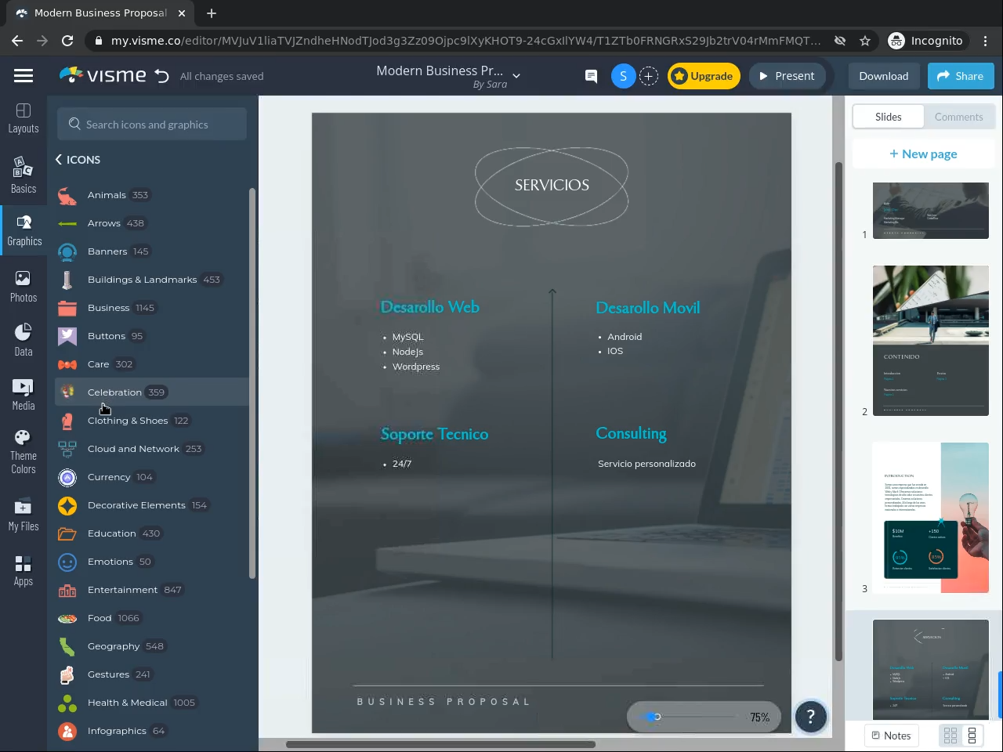Screen dimensions: 1003x752
Task: Open the My Files panel
Action: tap(24, 515)
